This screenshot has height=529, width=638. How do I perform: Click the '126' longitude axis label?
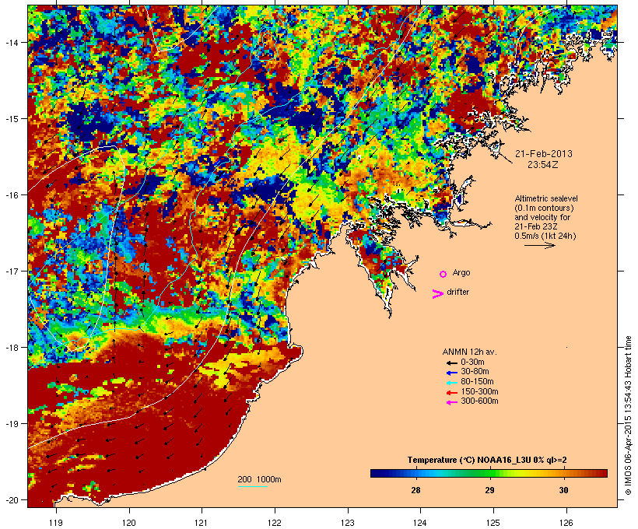pos(566,523)
